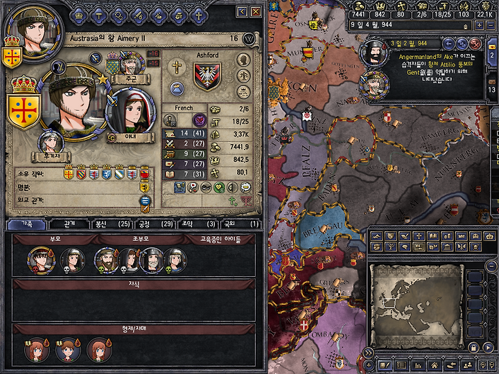This screenshot has height=374, width=499.
Task: Click the Europe minimap parchment
Action: coord(417,305)
